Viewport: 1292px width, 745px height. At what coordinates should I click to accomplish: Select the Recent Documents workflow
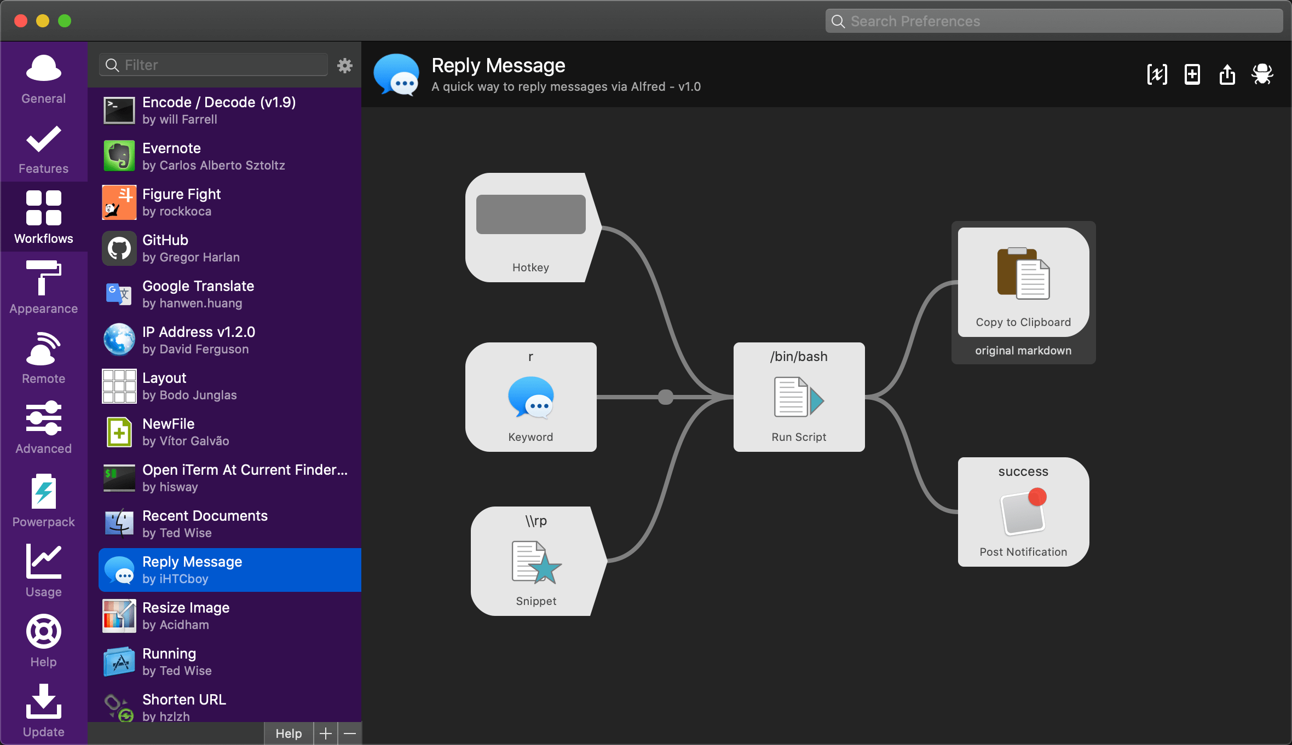click(230, 524)
